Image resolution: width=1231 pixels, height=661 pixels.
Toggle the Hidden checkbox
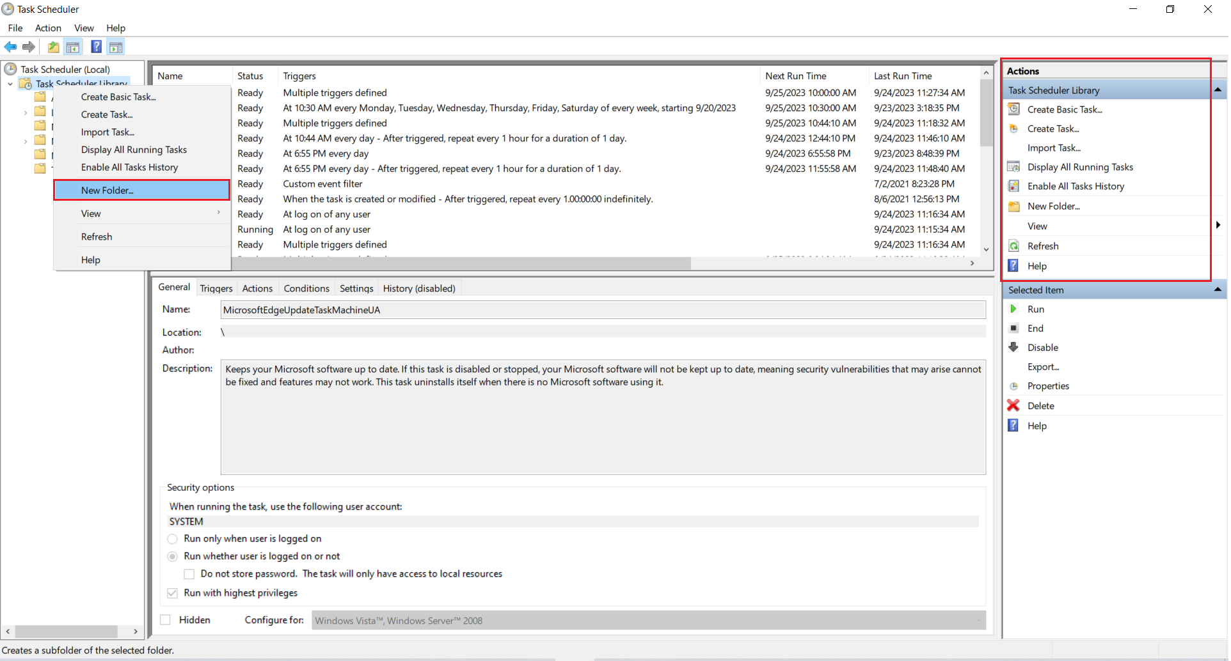click(x=166, y=620)
